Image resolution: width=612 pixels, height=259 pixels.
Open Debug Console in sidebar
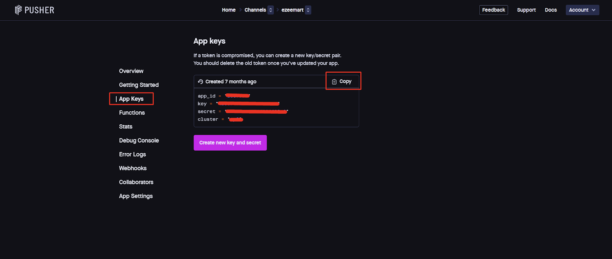pyautogui.click(x=139, y=140)
